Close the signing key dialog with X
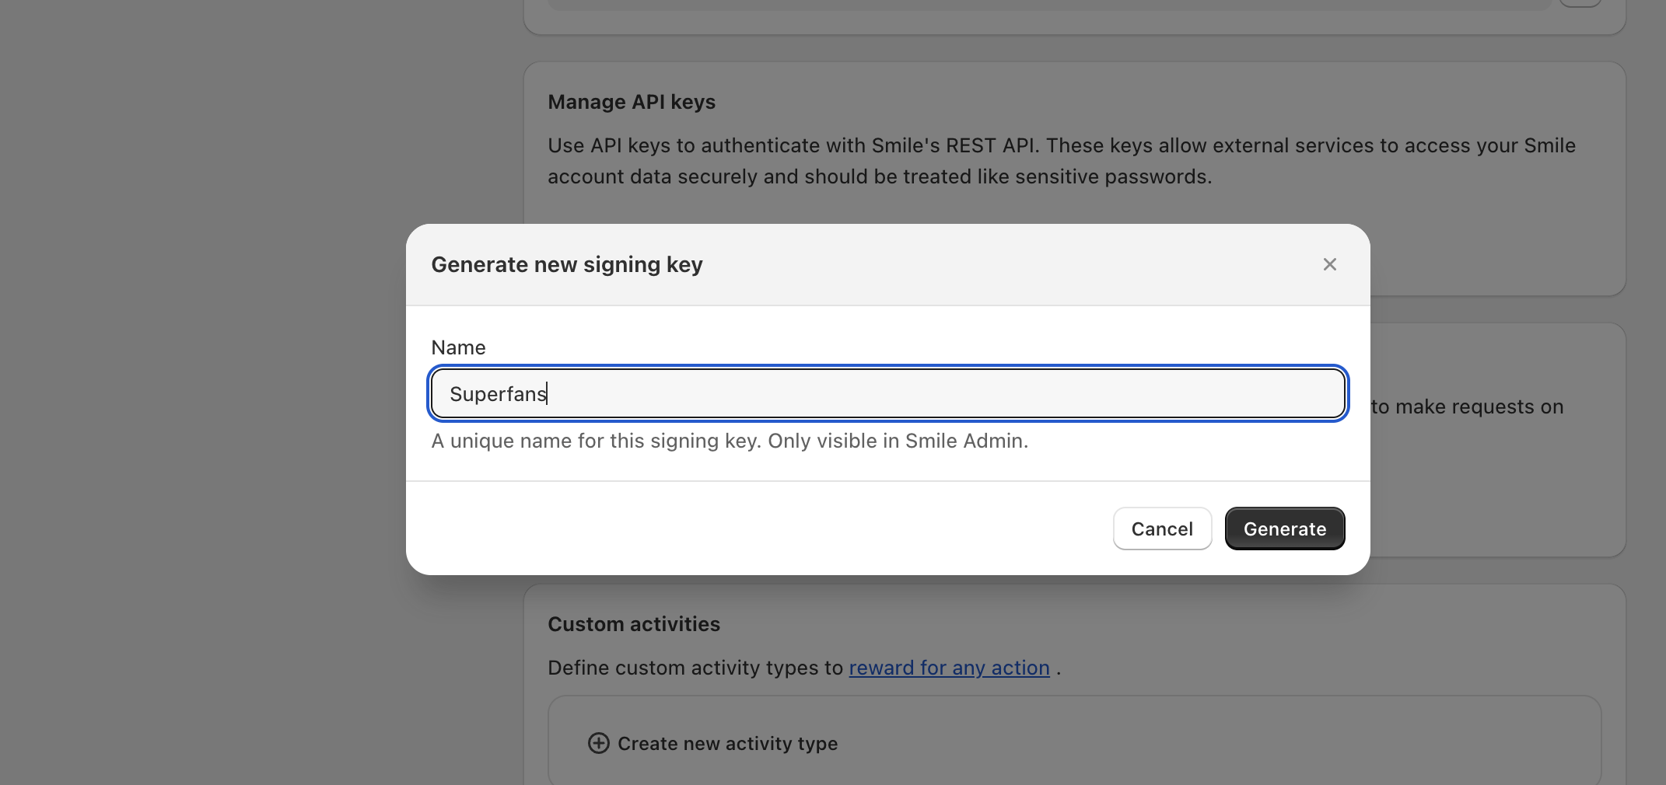Image resolution: width=1666 pixels, height=785 pixels. click(1329, 264)
